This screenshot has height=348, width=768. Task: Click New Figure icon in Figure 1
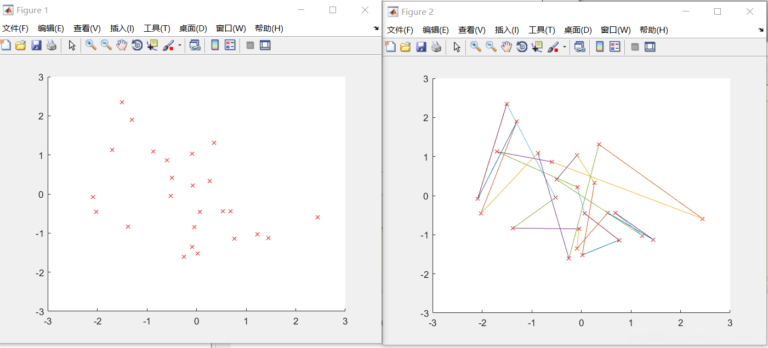coord(5,45)
